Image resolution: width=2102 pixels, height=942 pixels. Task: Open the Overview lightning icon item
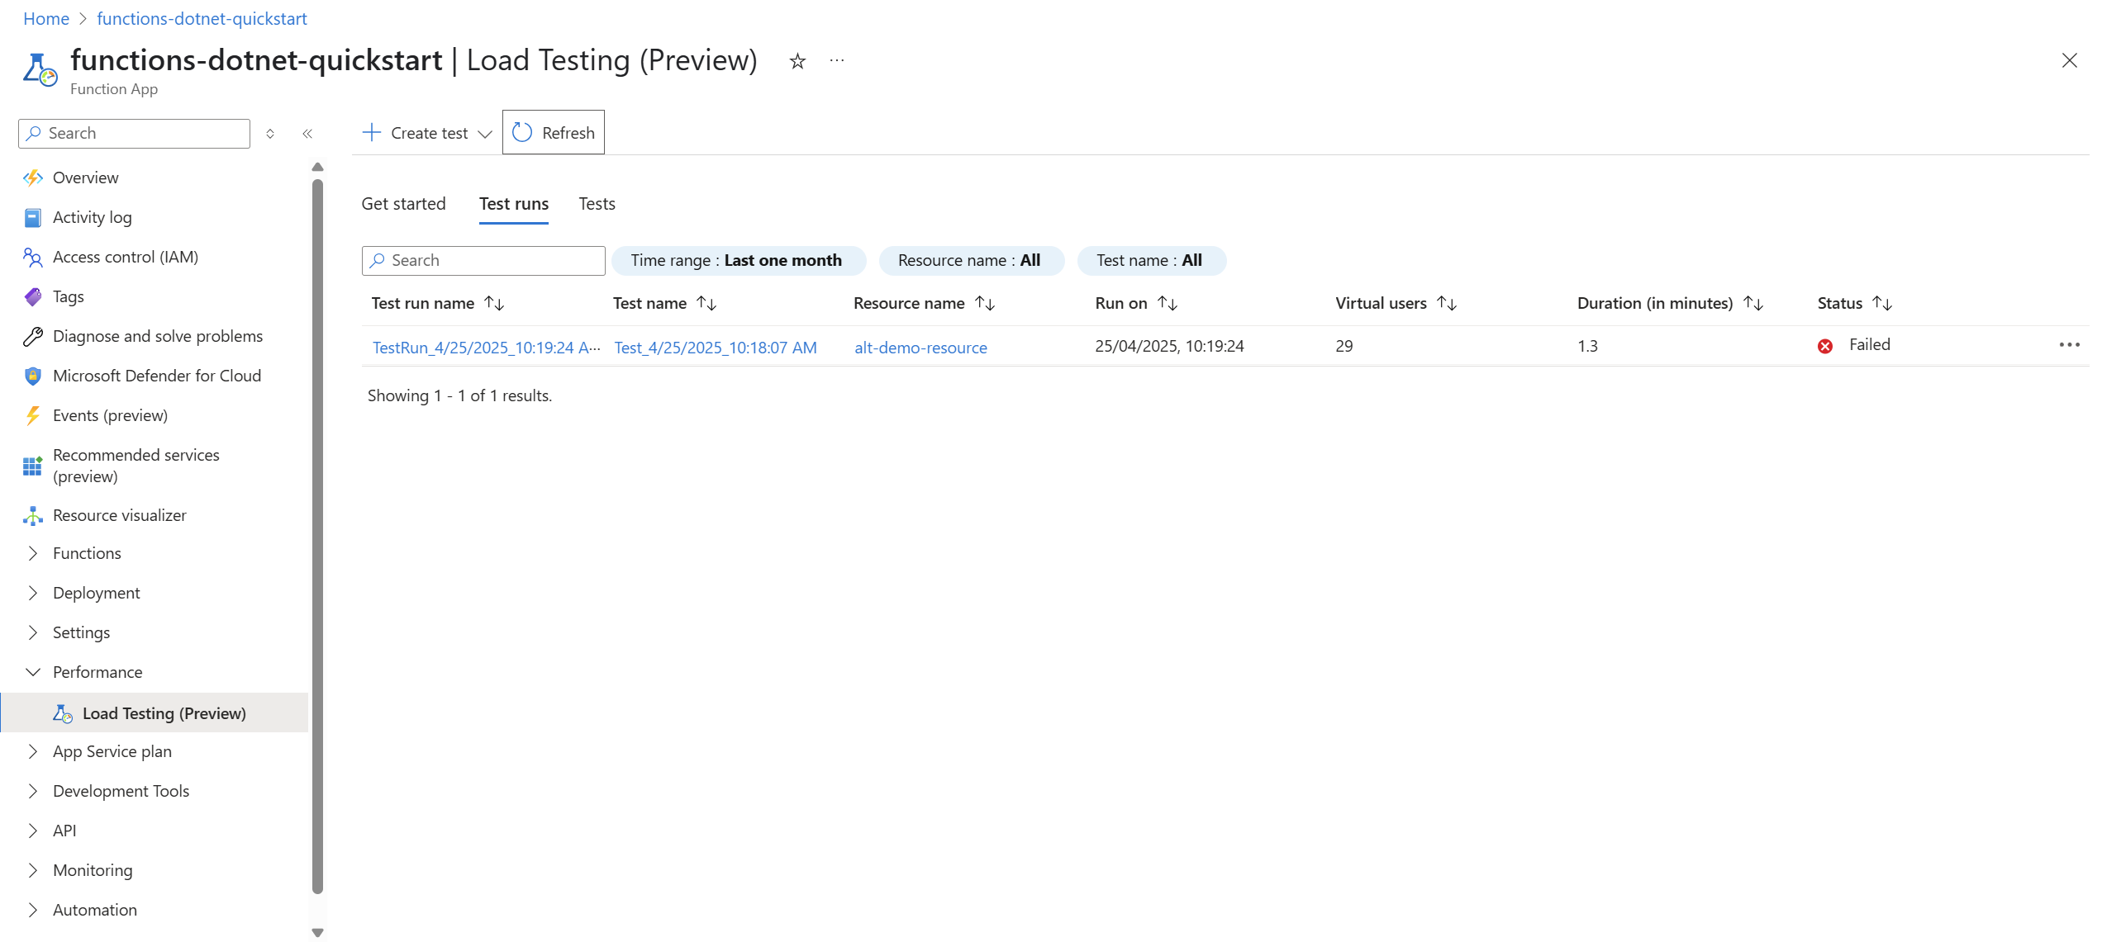point(33,178)
